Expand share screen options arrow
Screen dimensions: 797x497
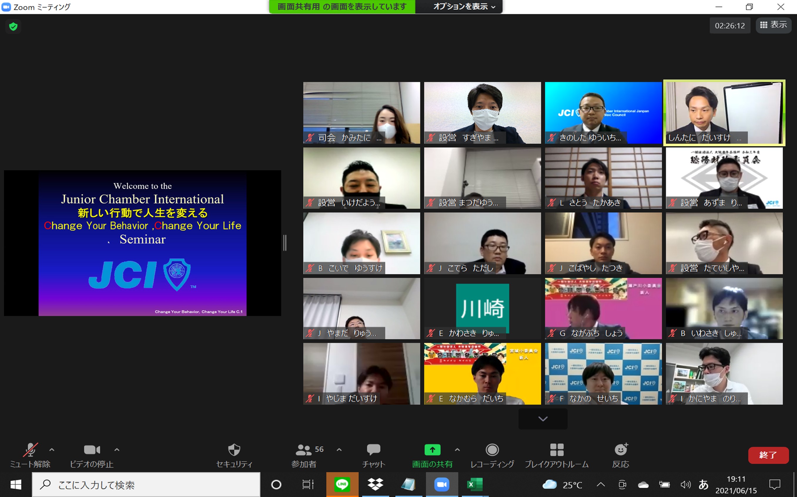(457, 450)
